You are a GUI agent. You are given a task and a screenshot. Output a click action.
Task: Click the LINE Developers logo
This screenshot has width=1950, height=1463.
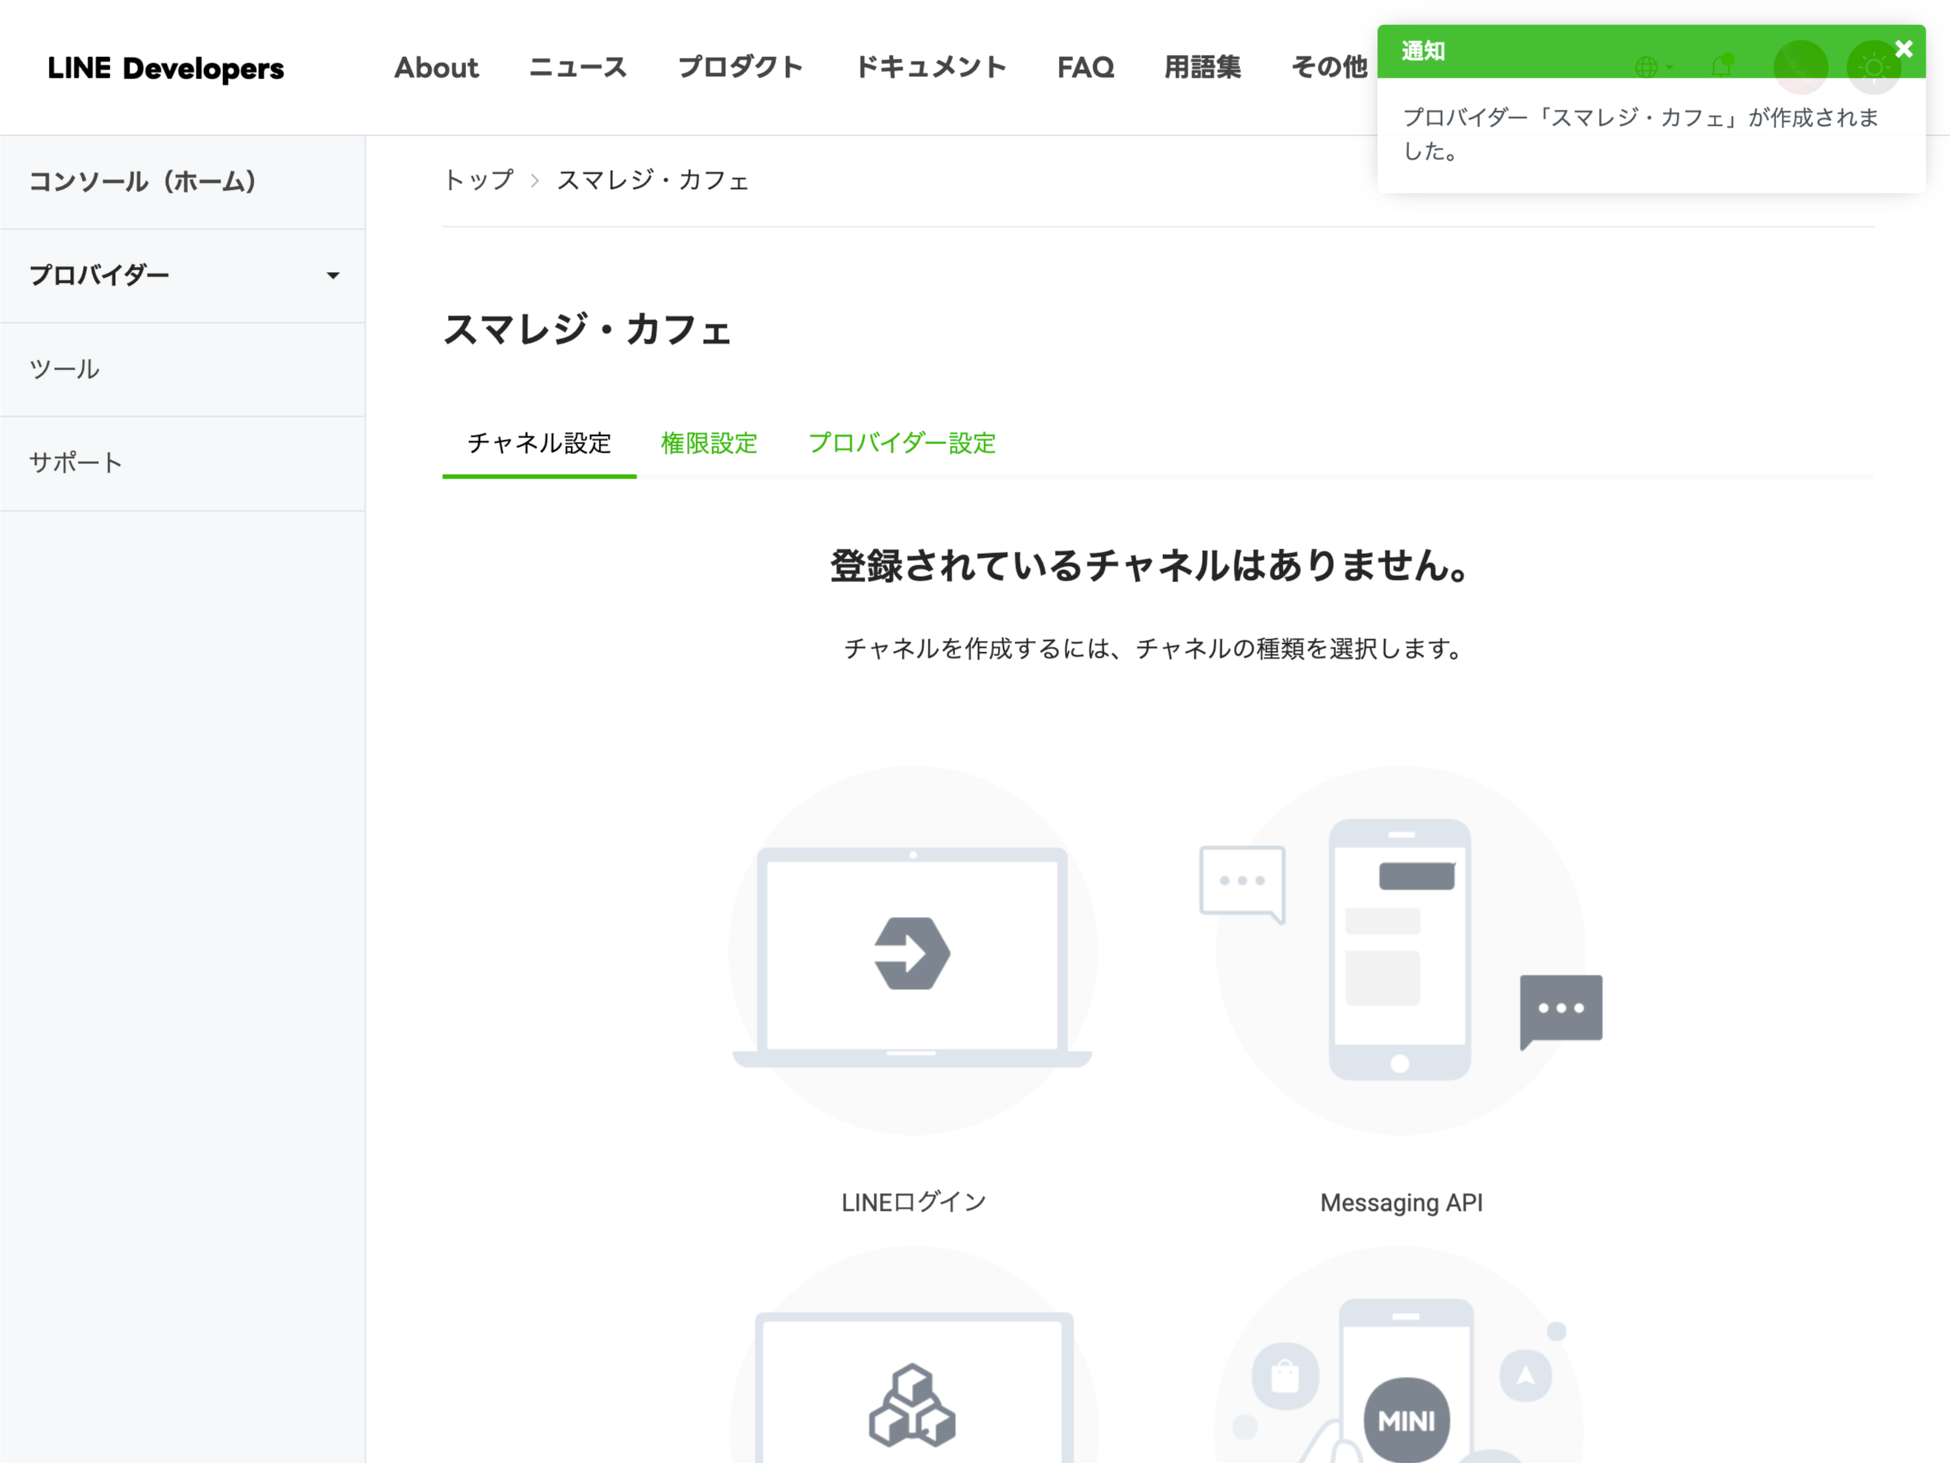(166, 68)
